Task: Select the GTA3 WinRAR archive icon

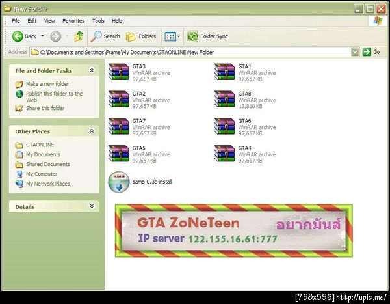Action: (119, 72)
